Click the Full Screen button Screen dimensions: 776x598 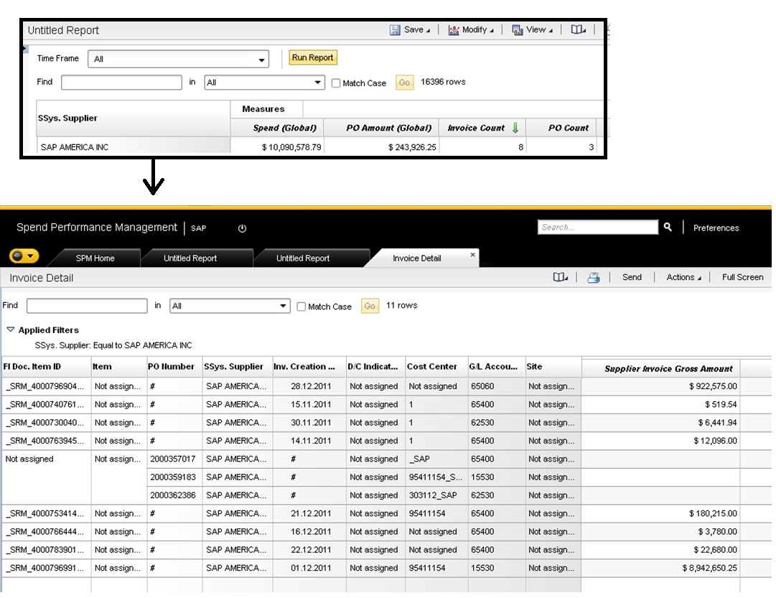(x=742, y=277)
